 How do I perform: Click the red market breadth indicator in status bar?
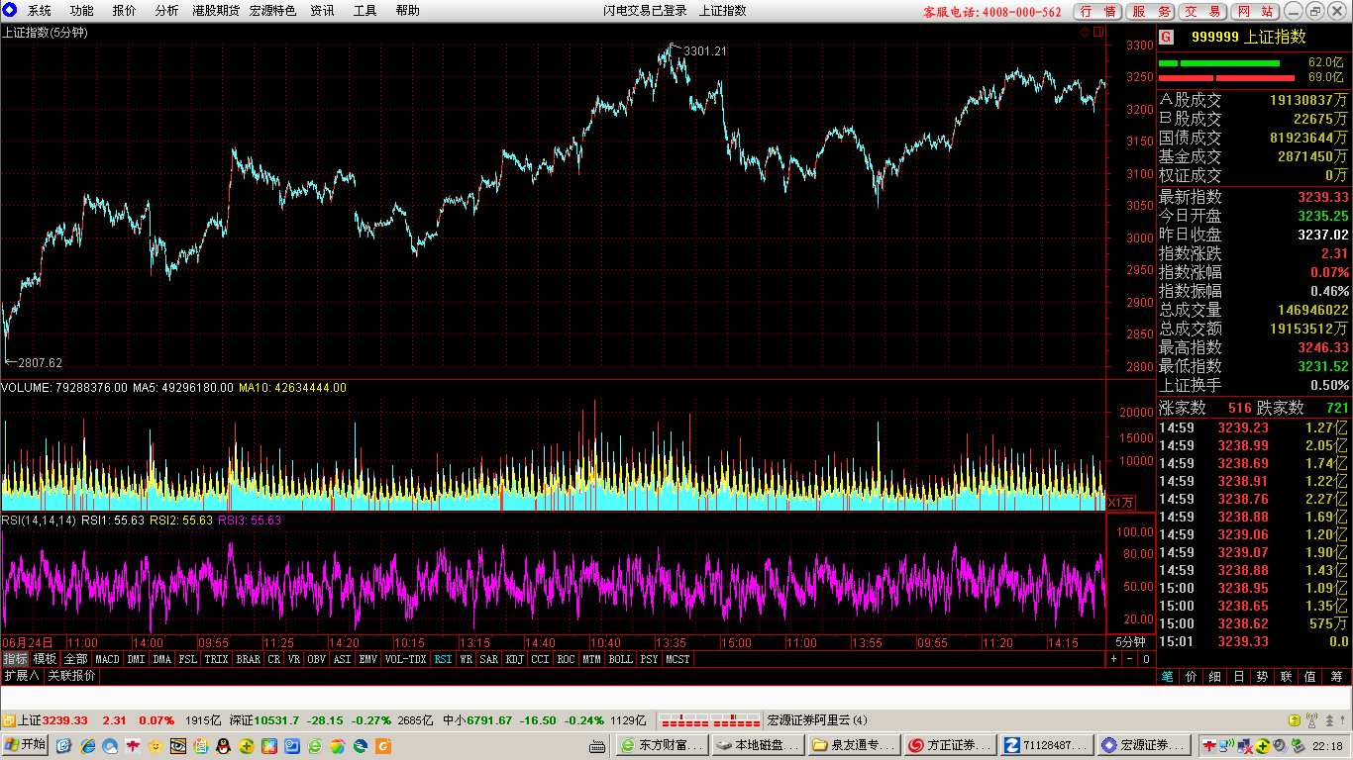pos(710,720)
